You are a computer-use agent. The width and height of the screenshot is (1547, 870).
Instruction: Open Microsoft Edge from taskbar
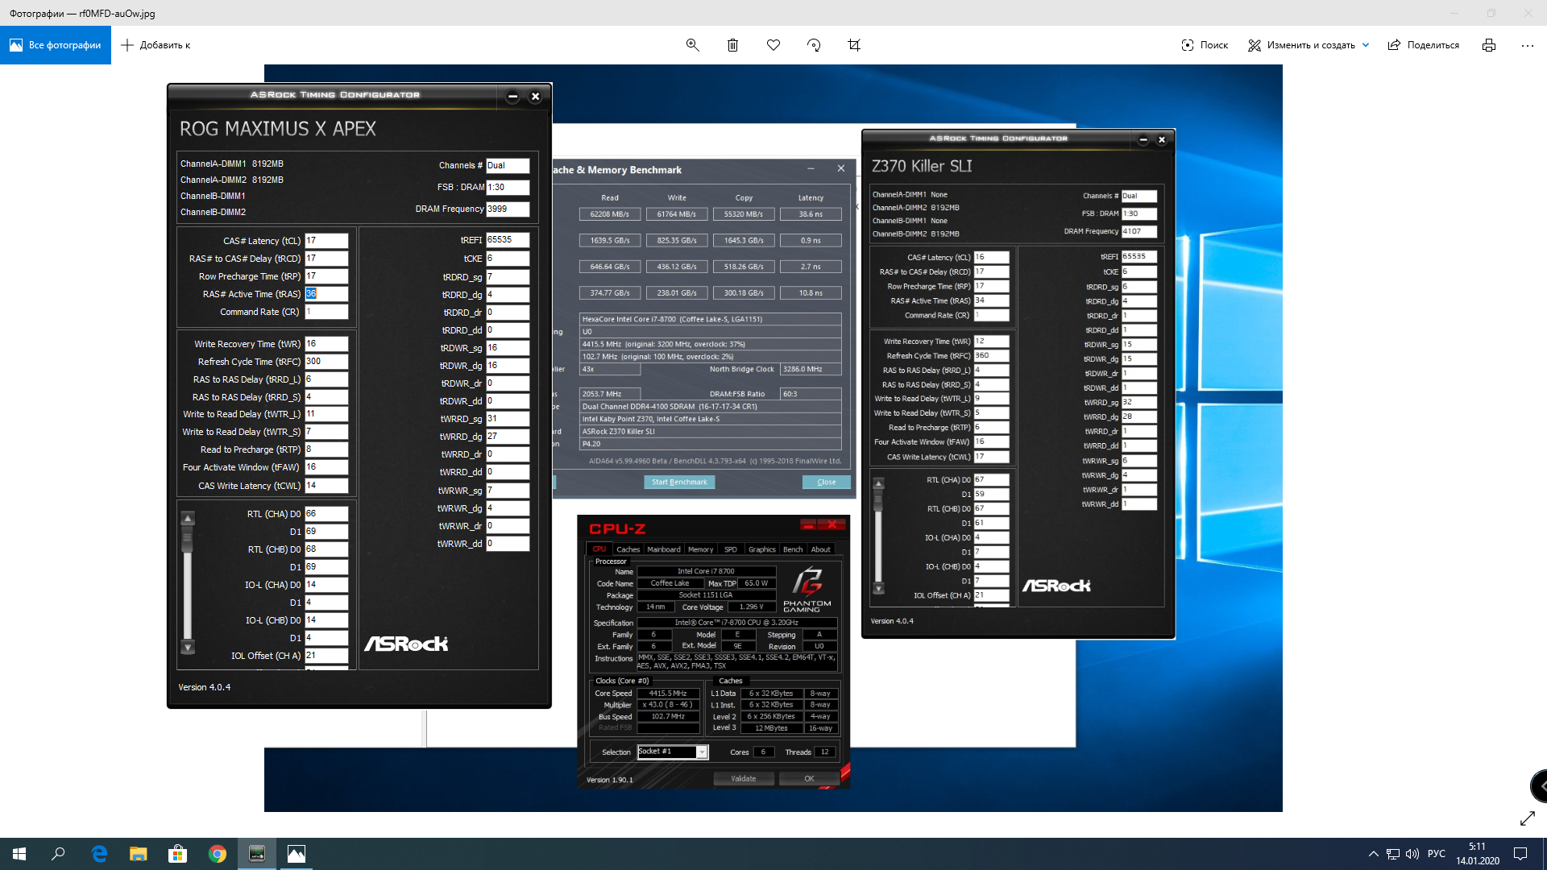pyautogui.click(x=99, y=854)
